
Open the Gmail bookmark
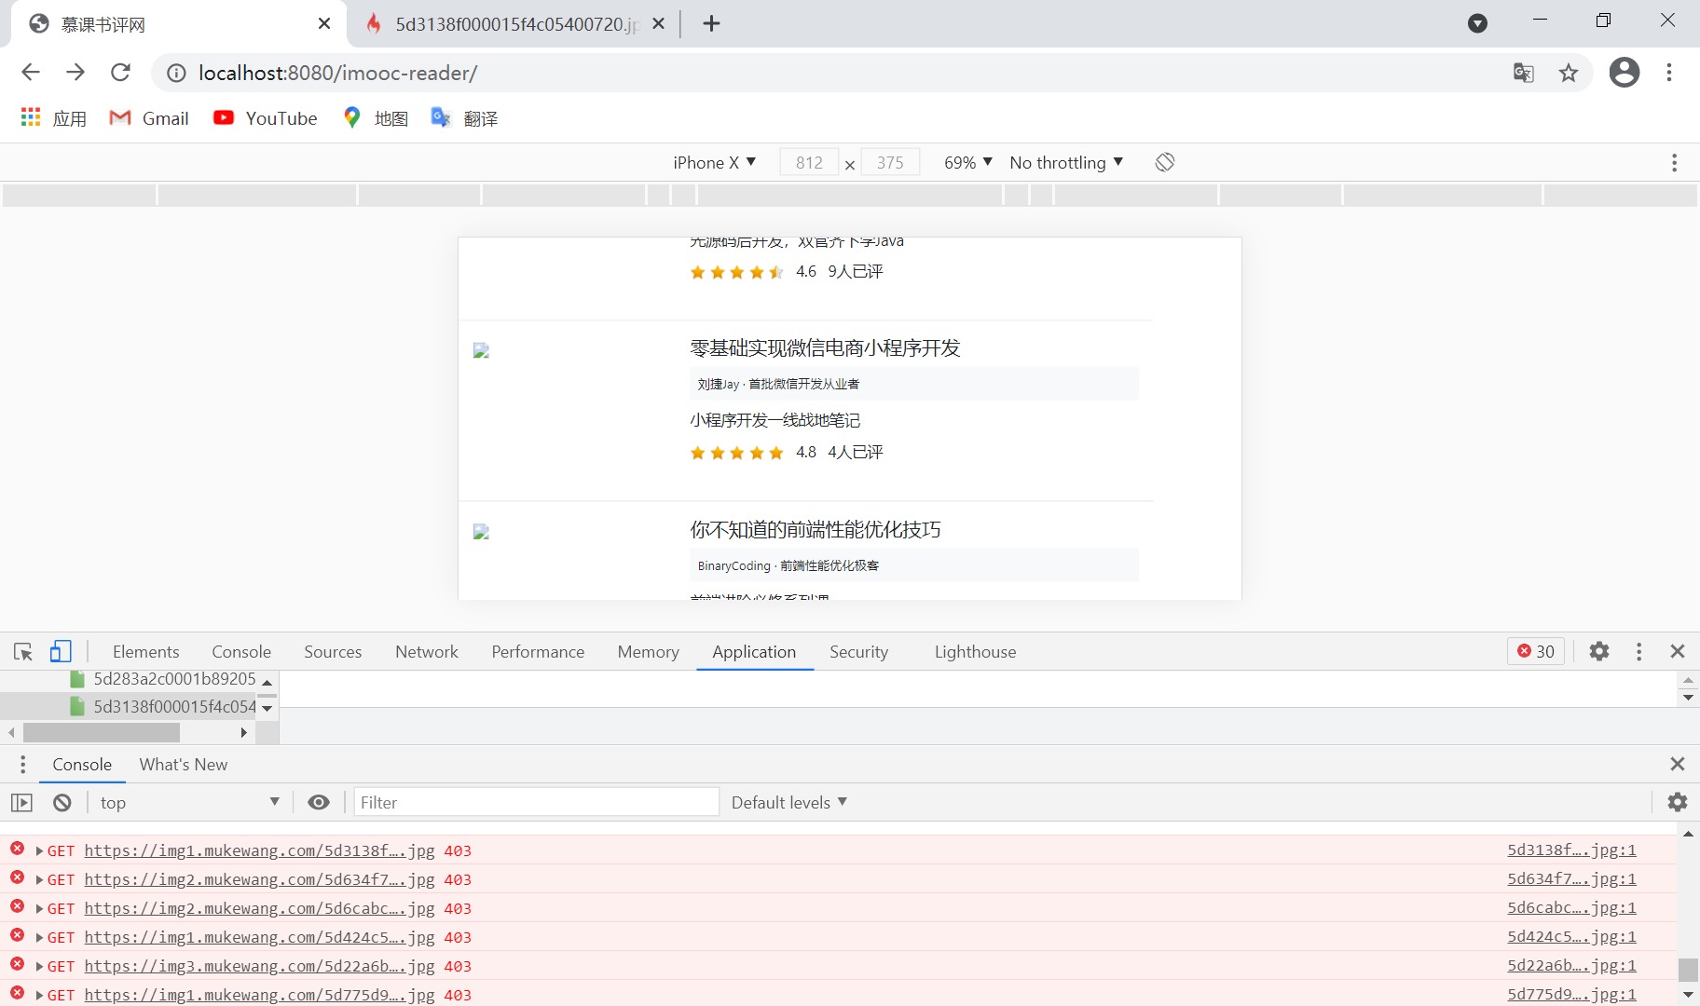click(x=149, y=118)
